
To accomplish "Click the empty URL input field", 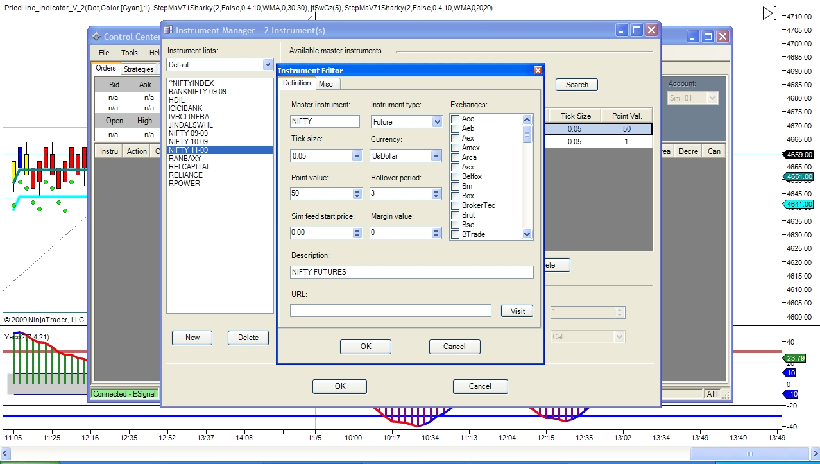I will [390, 311].
